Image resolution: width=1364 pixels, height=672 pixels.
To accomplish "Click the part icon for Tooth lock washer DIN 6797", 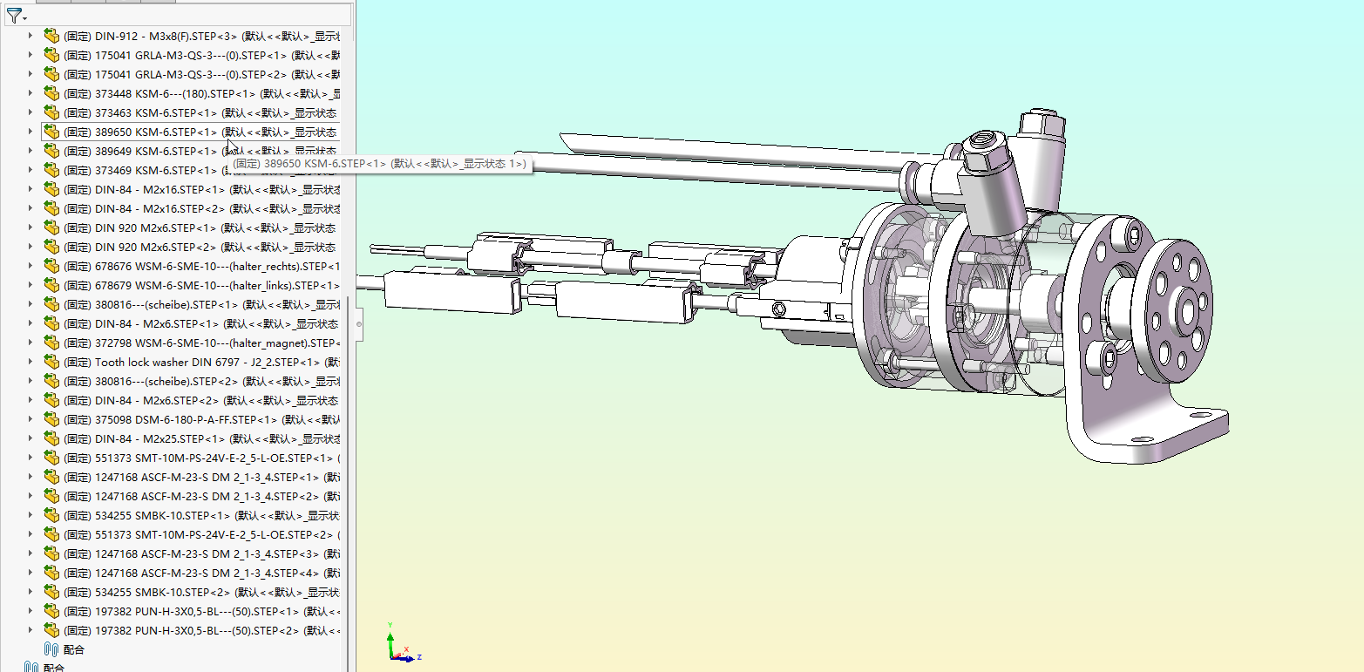I will click(x=51, y=362).
